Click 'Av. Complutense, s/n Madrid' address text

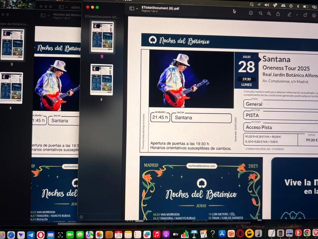point(285,81)
